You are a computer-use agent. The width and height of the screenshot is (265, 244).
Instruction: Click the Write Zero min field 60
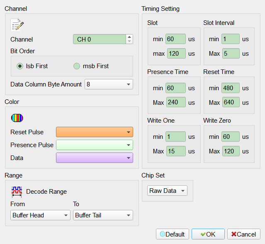coord(231,137)
